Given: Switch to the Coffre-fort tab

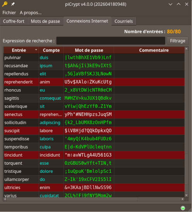Looking at the screenshot, I should [x=14, y=21].
